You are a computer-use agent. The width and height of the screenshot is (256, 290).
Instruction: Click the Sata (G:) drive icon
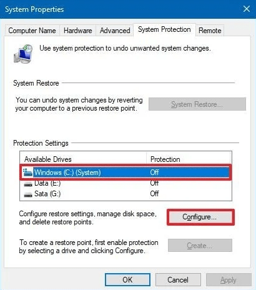click(28, 194)
